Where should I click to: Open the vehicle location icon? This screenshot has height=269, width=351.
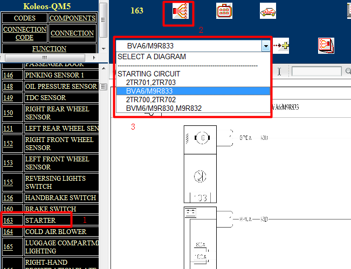pyautogui.click(x=268, y=11)
